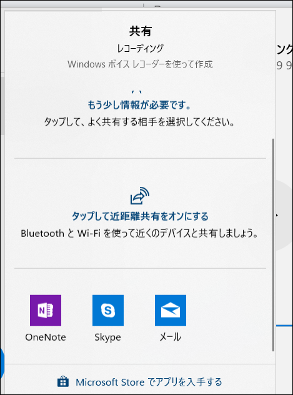Click the レコーディング file name text
This screenshot has height=395, width=293.
(x=140, y=48)
